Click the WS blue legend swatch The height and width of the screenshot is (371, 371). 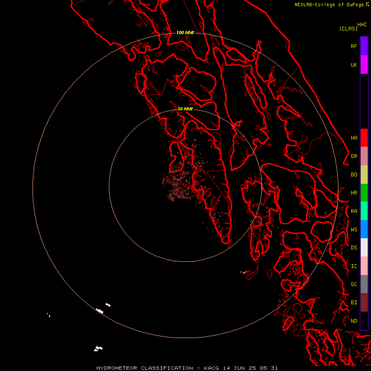(x=364, y=229)
